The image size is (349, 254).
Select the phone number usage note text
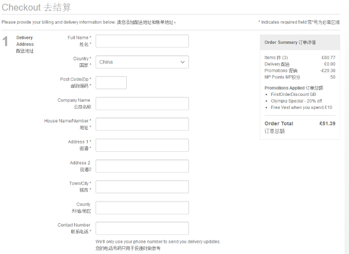pos(158,245)
